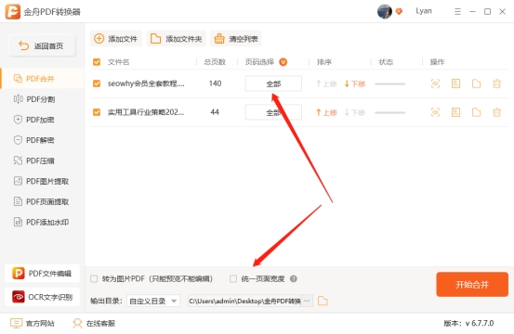Click the 返回首页 back button
This screenshot has height=334, width=514.
point(42,45)
